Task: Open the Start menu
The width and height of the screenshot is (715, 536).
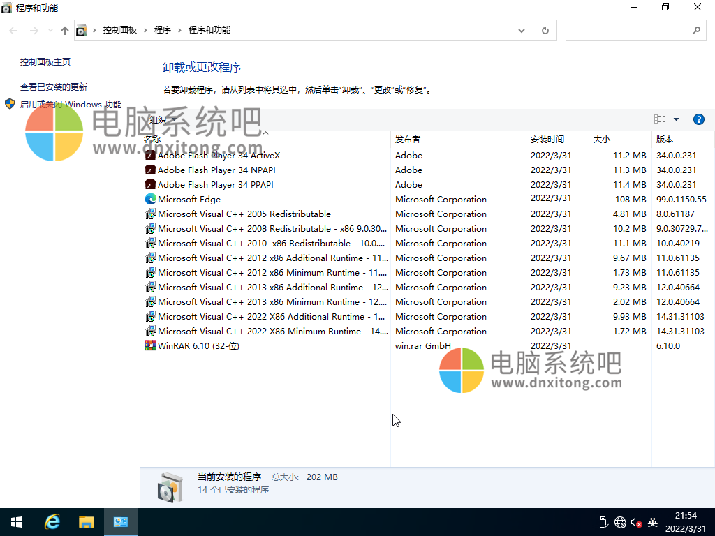Action: tap(15, 521)
